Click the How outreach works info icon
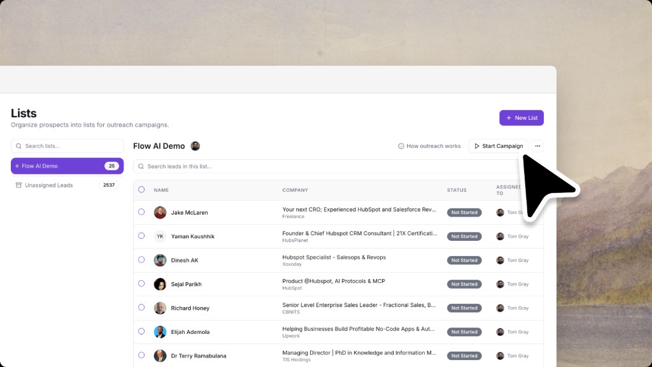The width and height of the screenshot is (652, 367). click(x=400, y=146)
